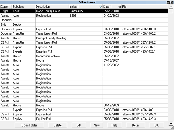174x130 pixels.
Task: Select file attach\1000\1287\1287.2
Action: point(145,42)
